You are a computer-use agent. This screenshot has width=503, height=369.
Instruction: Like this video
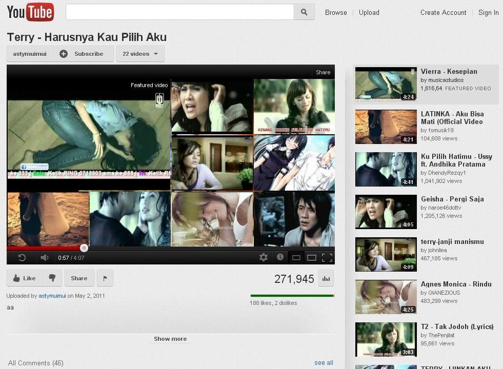point(25,278)
